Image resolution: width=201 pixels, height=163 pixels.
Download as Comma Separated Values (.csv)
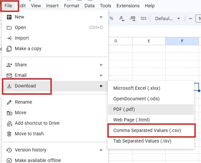[x=151, y=130]
